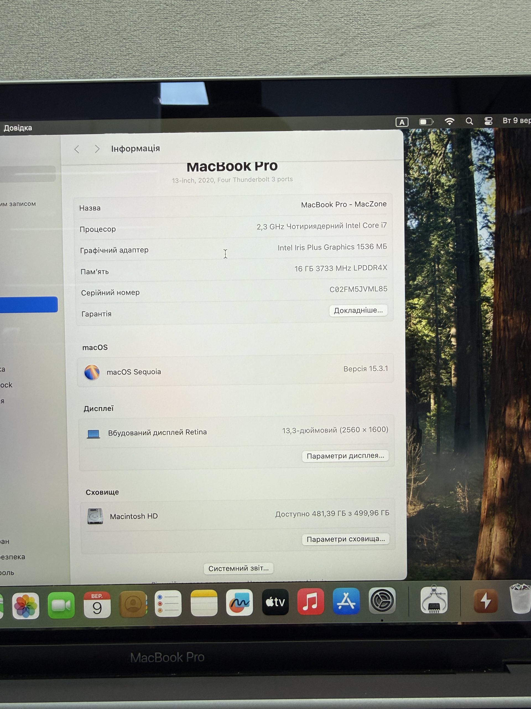Click the keyboard input source A icon
The width and height of the screenshot is (531, 709).
tap(402, 122)
